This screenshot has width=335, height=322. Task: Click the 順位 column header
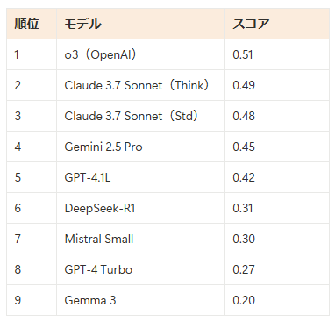(x=32, y=24)
